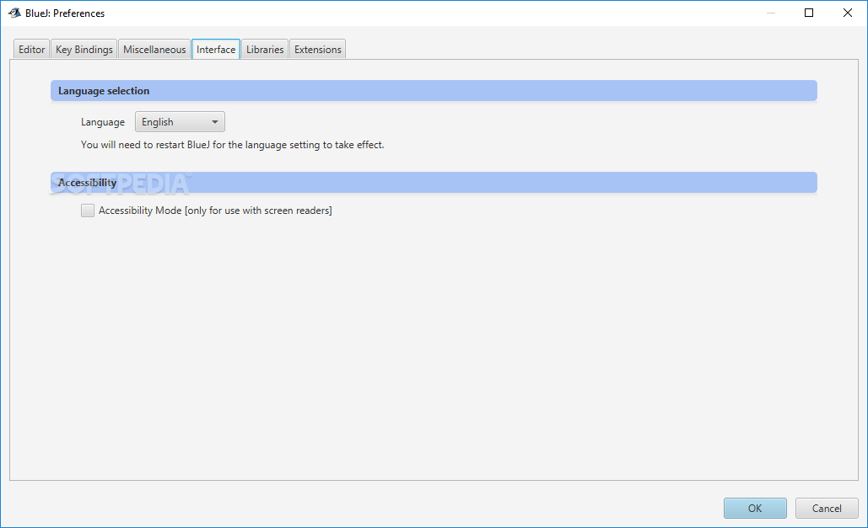This screenshot has width=868, height=528.
Task: Click the Interface tab
Action: [x=216, y=49]
